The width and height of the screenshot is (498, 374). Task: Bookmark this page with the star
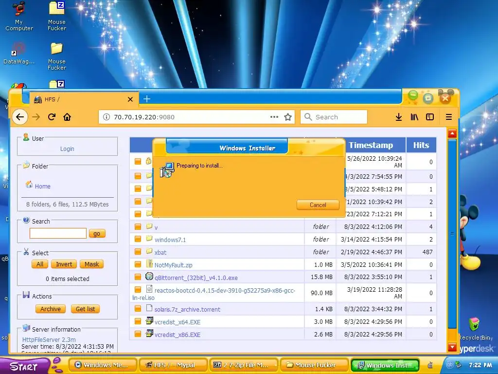(288, 117)
